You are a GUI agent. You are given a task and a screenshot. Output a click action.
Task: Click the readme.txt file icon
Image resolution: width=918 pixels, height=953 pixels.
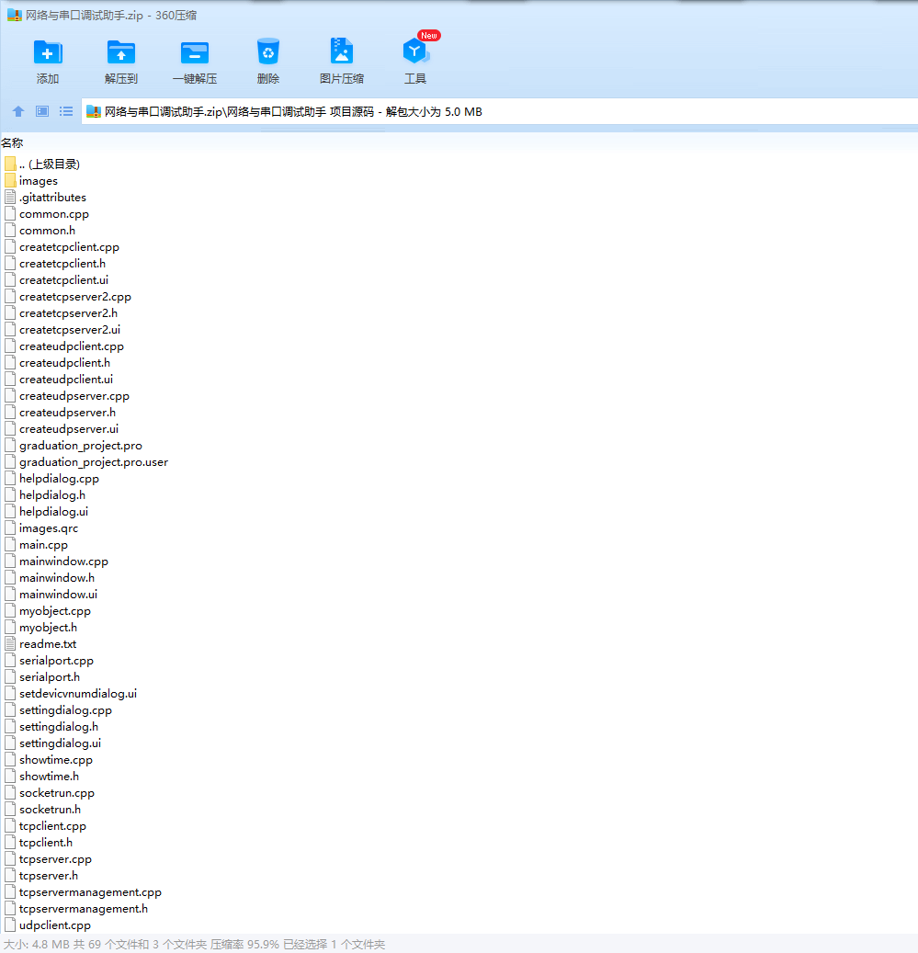10,643
